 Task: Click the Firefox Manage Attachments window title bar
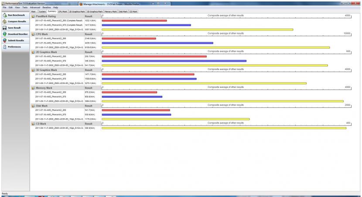click(x=111, y=4)
